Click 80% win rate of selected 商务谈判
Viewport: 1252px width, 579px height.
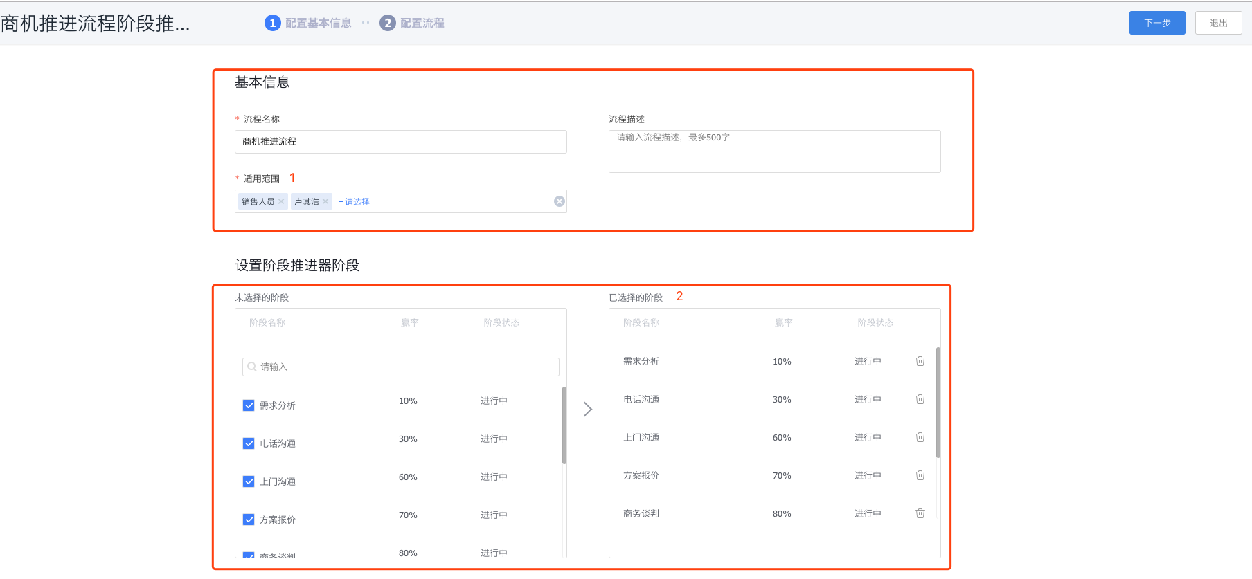pos(782,514)
